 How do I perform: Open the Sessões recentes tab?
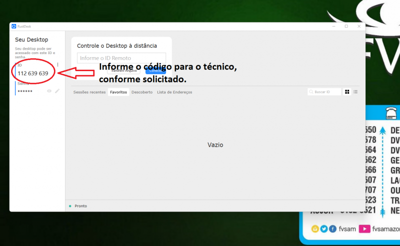[x=89, y=92]
